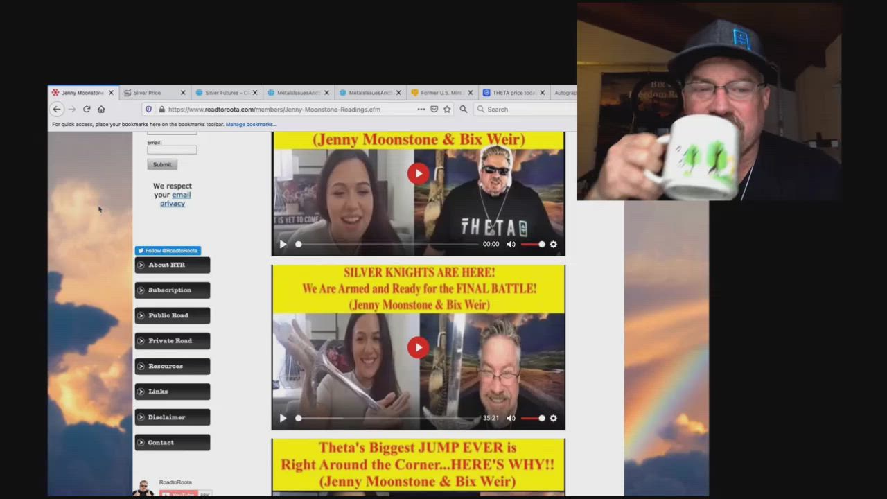Mute the top video with speaker icon
Screen dimensions: 887x499
[511, 244]
